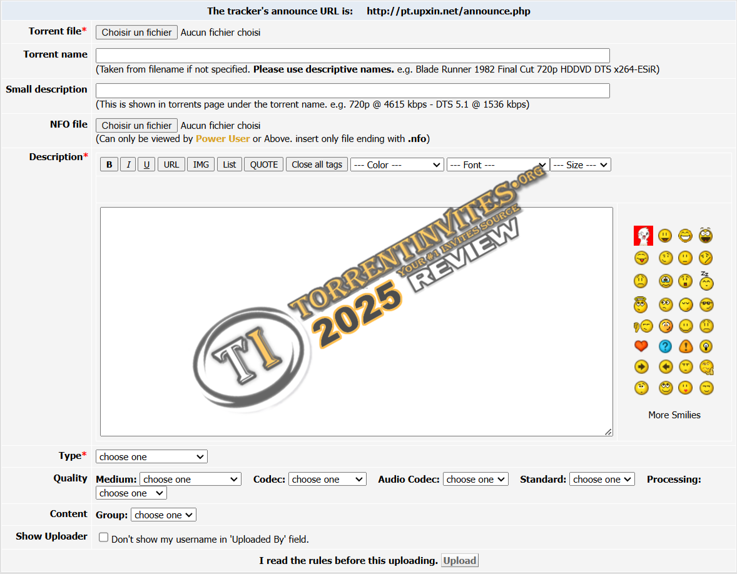The height and width of the screenshot is (574, 737).
Task: Insert an IMG tag
Action: pyautogui.click(x=201, y=164)
